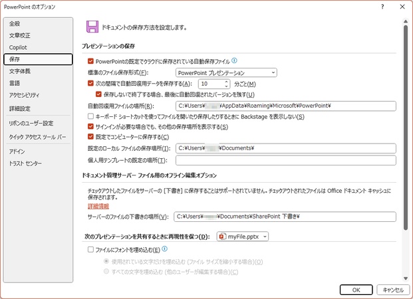Enable the 'Backstage を表示しない' checkbox
Screen dimensions: 413x299
90,116
